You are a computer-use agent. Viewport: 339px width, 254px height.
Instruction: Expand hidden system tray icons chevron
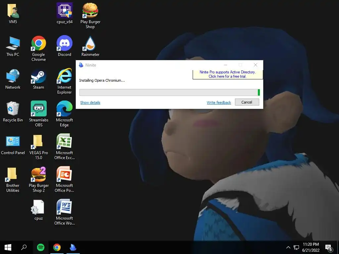point(288,247)
